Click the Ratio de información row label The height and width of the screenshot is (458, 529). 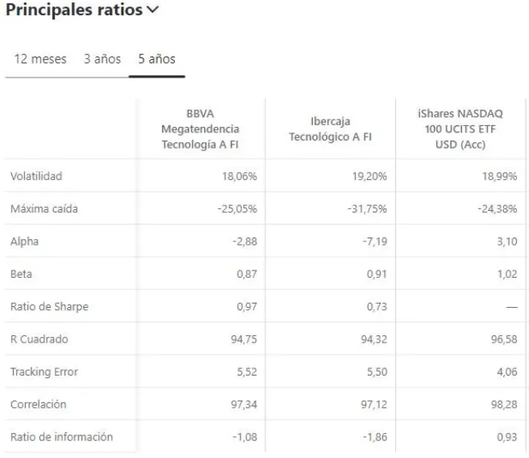[x=61, y=437]
